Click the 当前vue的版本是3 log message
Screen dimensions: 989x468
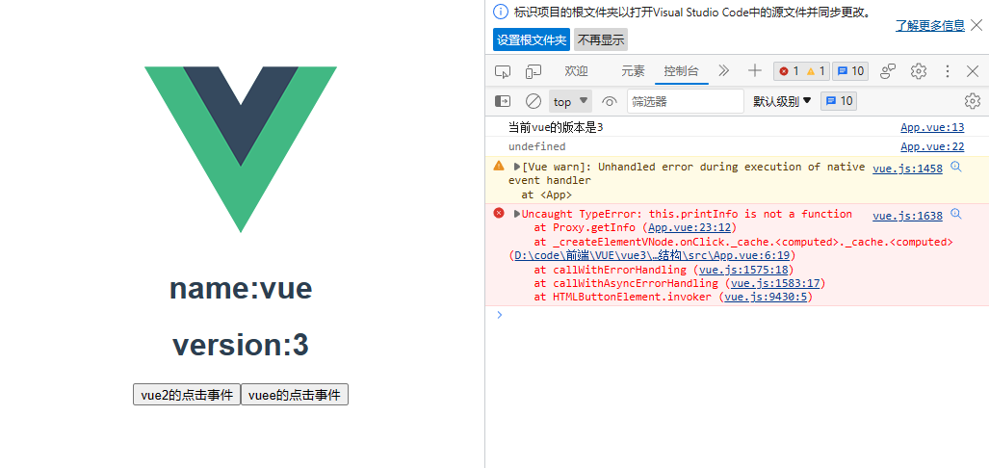click(556, 127)
